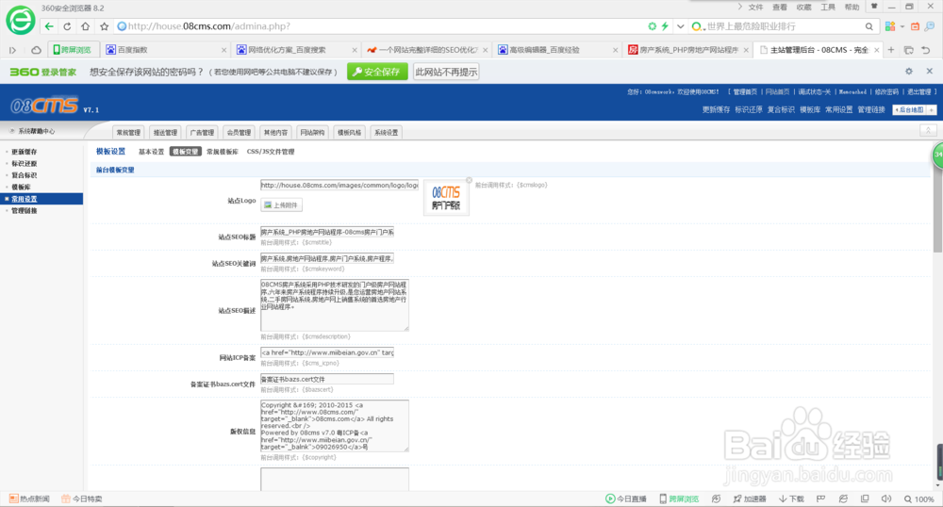The width and height of the screenshot is (943, 507).
Task: Open the address bar dropdown arrow
Action: coord(680,26)
